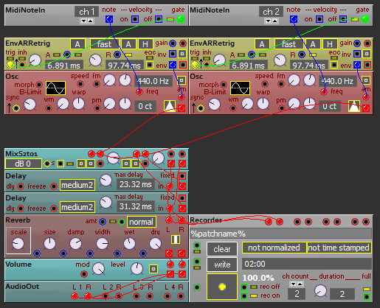The width and height of the screenshot is (380, 308).
Task: Toggle the square button beside 440.0 Hz in the right Osc
Action: click(366, 80)
